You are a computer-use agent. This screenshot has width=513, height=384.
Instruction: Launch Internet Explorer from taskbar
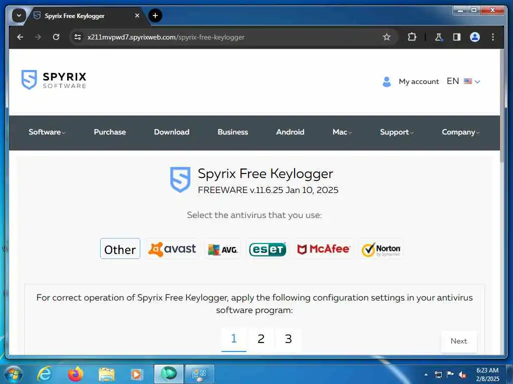[x=44, y=374]
